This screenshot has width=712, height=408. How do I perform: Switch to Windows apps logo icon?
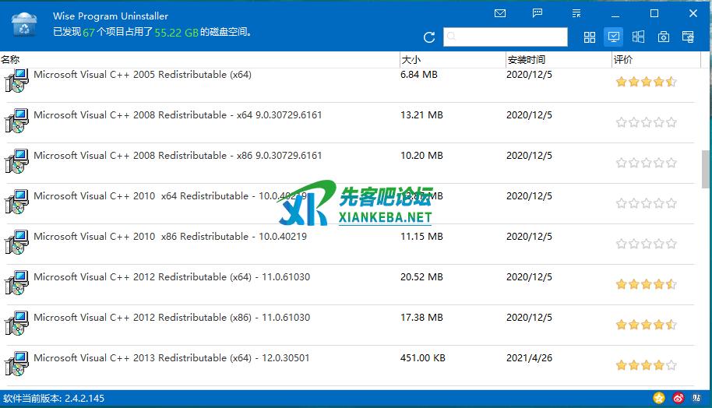click(x=639, y=37)
